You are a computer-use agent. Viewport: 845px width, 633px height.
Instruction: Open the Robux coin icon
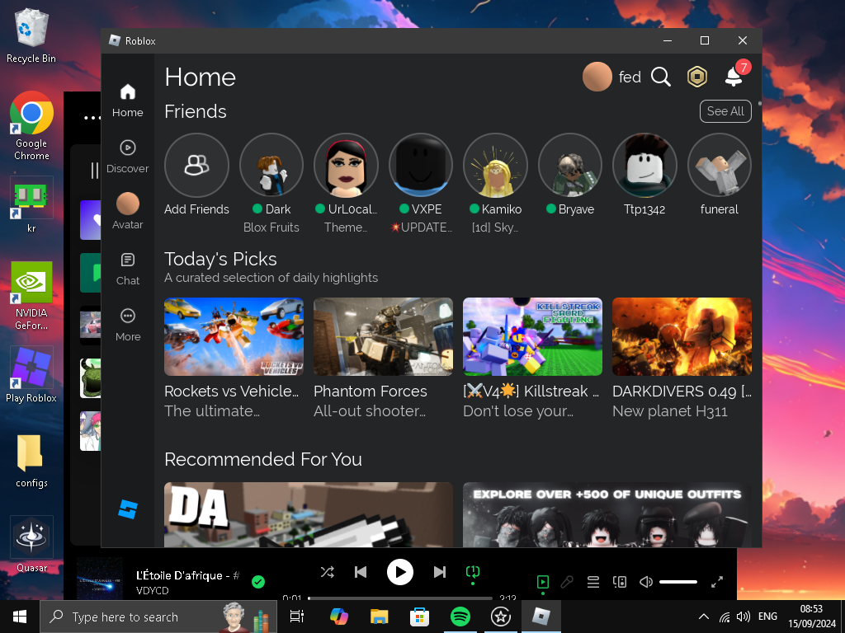point(696,77)
